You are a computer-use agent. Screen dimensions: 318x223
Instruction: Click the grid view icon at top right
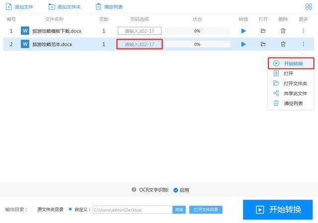click(308, 7)
